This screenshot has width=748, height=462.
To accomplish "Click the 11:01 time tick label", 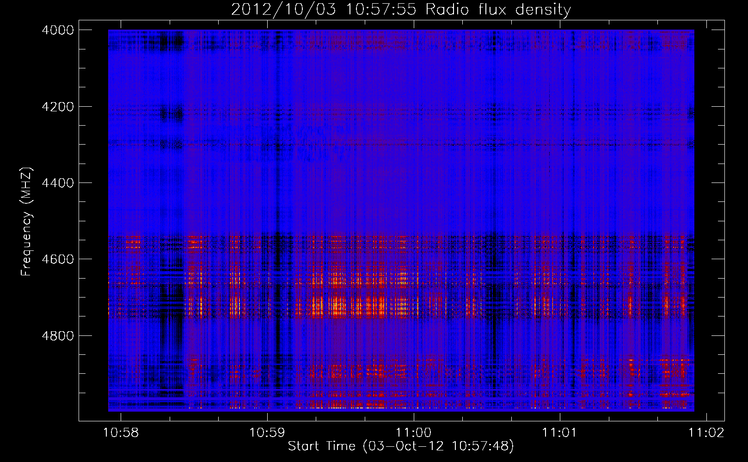I will coord(560,433).
